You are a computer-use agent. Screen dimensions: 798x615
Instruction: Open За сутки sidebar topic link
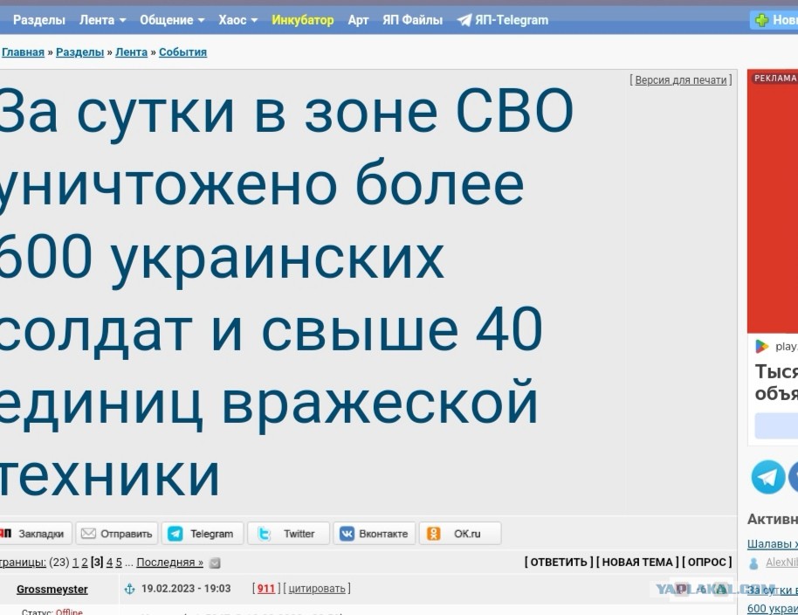coord(773,598)
